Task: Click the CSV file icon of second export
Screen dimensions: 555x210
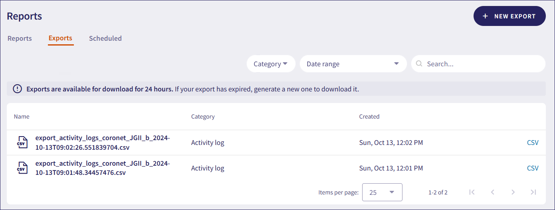Action: tap(22, 168)
